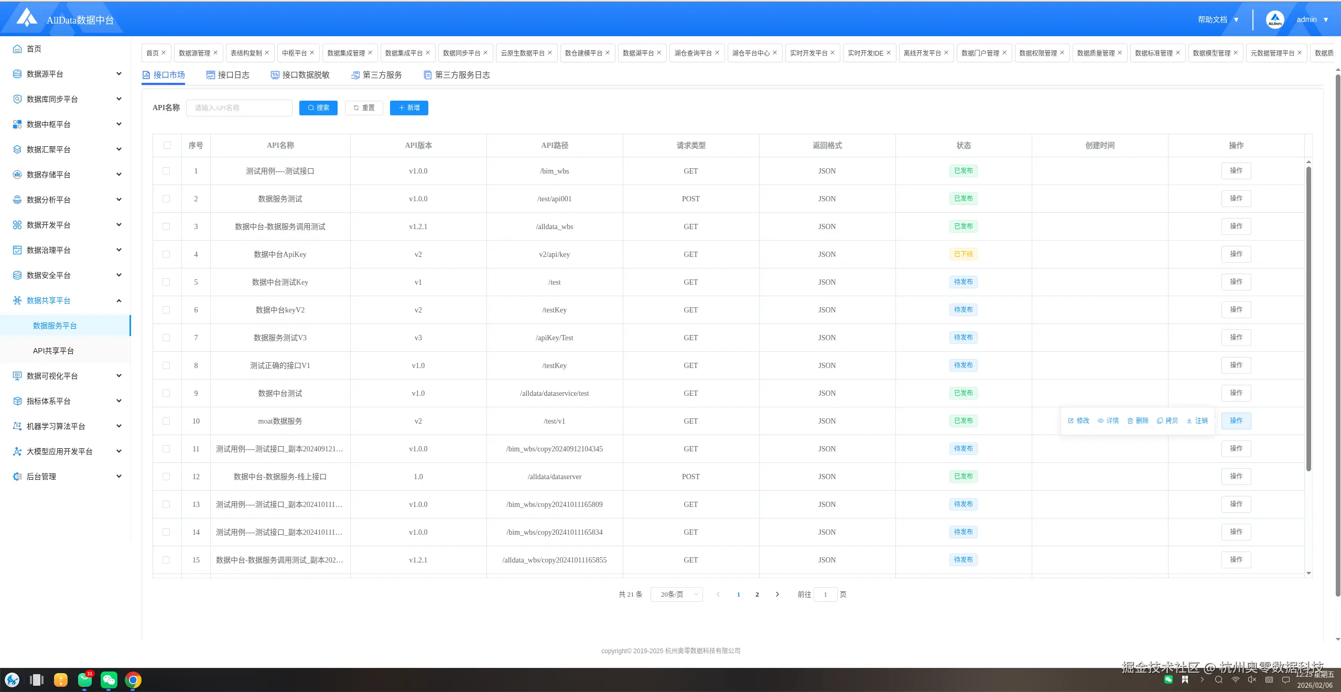
Task: Click the 新增 button
Action: (x=409, y=107)
